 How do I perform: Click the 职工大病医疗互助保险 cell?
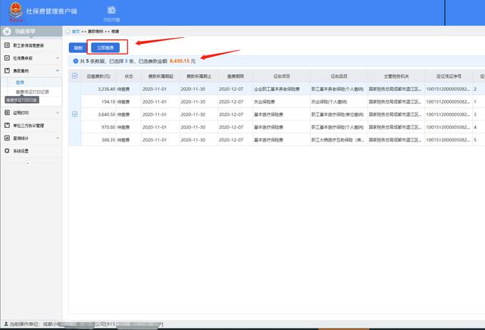pyautogui.click(x=337, y=140)
